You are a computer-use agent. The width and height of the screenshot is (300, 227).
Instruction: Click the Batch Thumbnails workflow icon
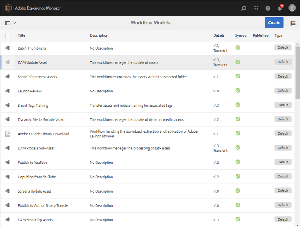[x=8, y=48]
